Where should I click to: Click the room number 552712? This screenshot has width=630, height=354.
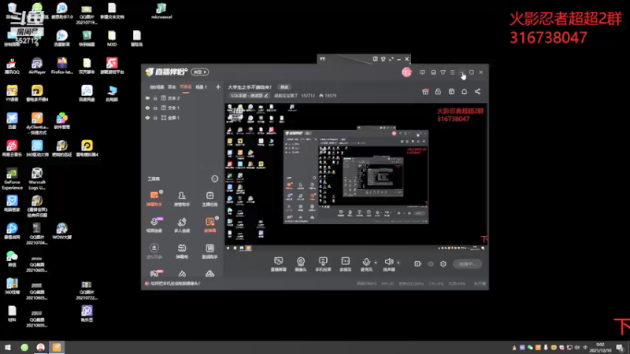[308, 95]
